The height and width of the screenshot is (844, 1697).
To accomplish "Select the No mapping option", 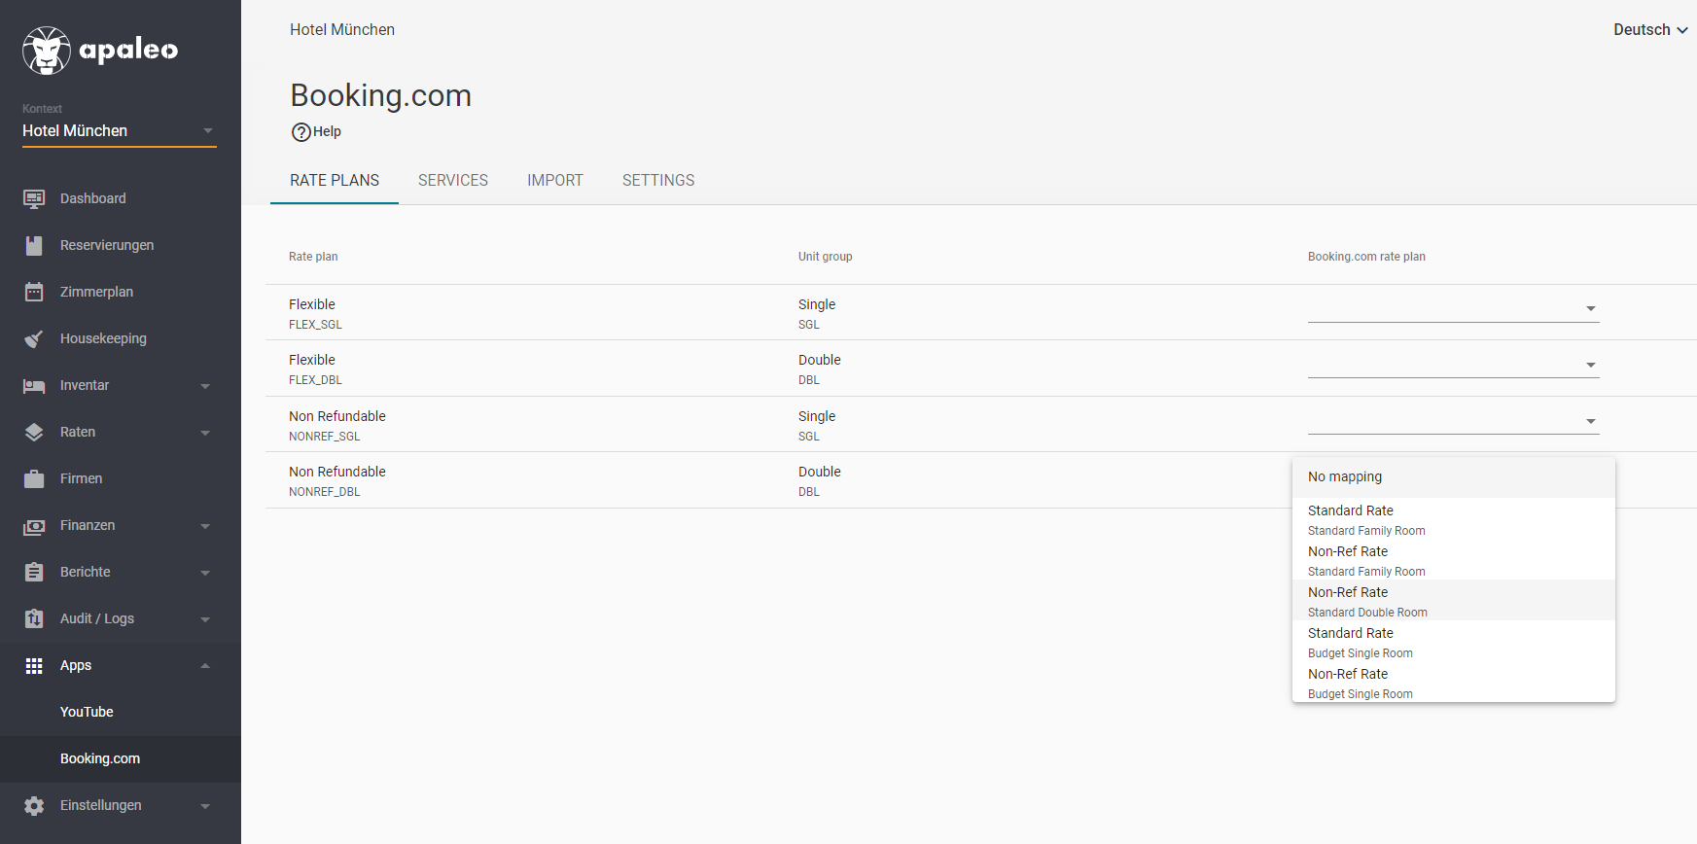I will point(1454,477).
